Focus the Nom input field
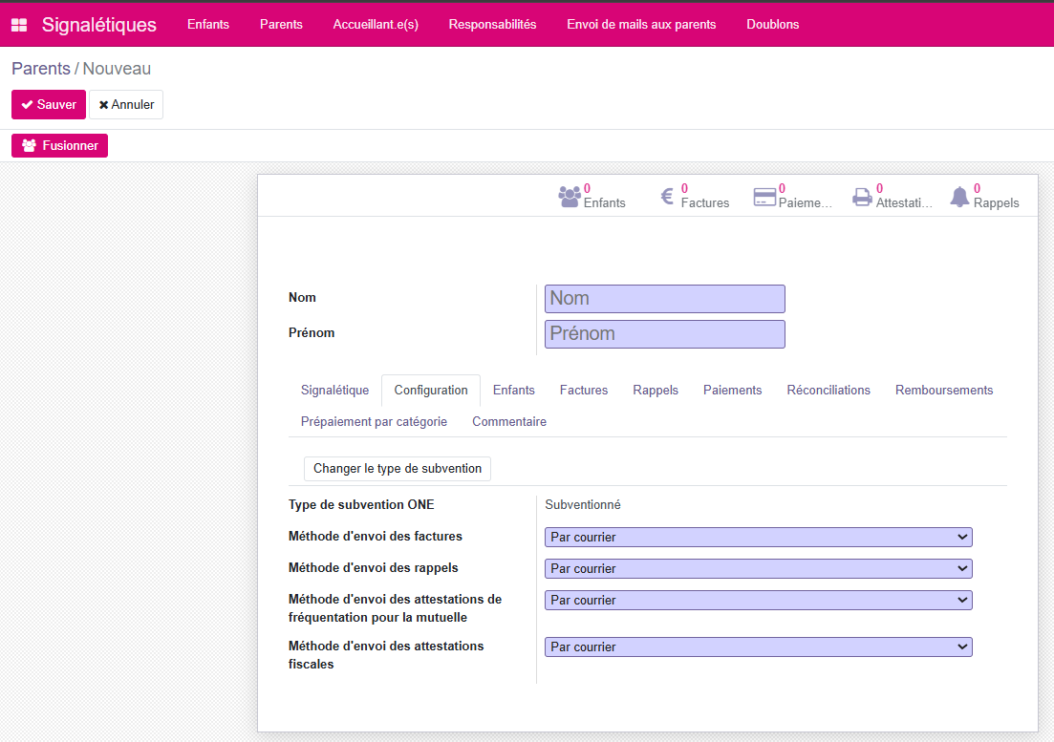 click(665, 299)
